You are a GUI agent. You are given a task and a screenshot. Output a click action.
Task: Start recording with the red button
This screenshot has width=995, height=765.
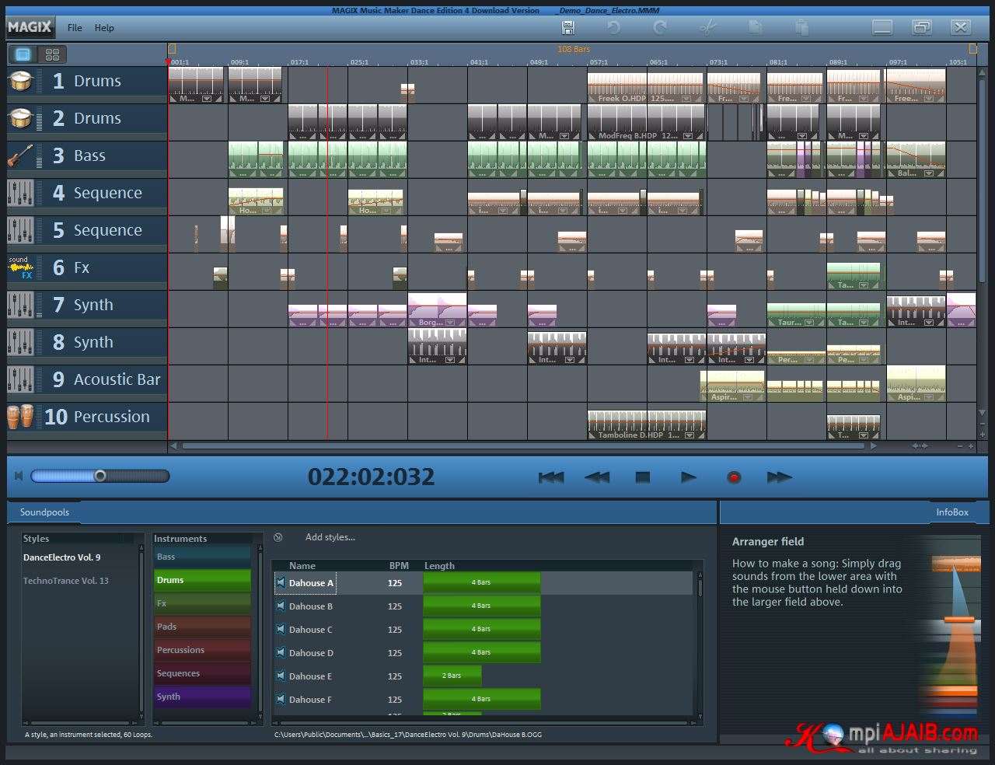coord(734,477)
